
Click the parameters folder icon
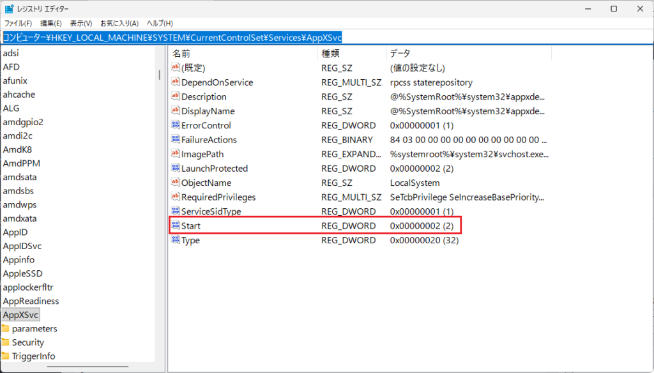click(x=6, y=329)
